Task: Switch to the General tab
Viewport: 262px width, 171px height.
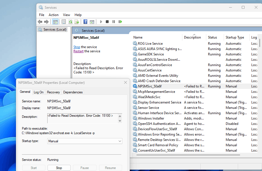Action: pos(25,92)
